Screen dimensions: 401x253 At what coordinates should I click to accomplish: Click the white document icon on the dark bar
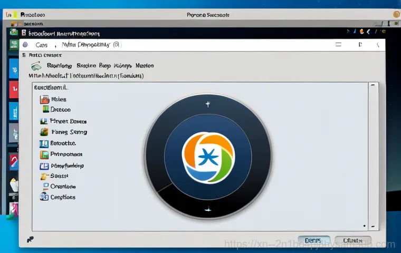24,33
